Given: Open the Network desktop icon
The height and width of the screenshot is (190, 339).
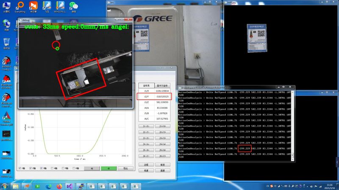Looking at the screenshot, I should [6, 25].
